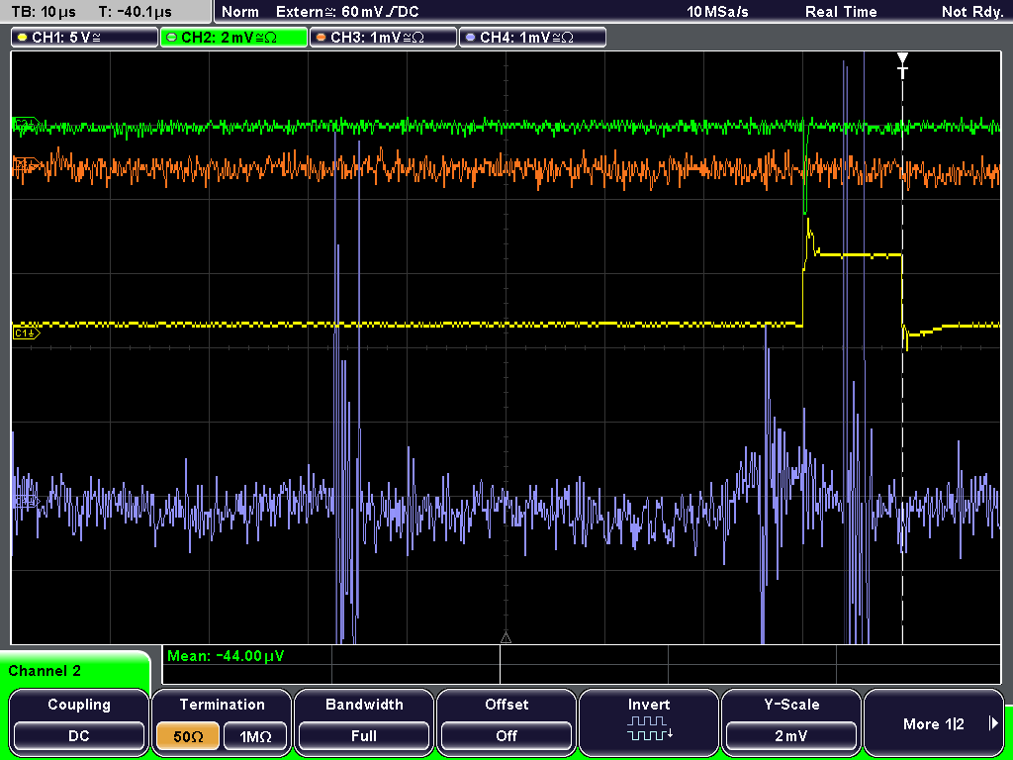The width and height of the screenshot is (1013, 760).
Task: Click the yellow CH1 color dot
Action: (23, 38)
